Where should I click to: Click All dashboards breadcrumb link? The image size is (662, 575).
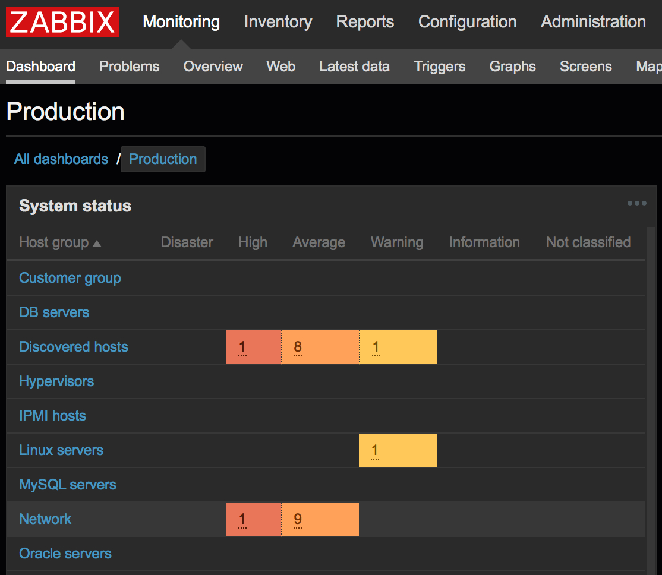pyautogui.click(x=61, y=159)
